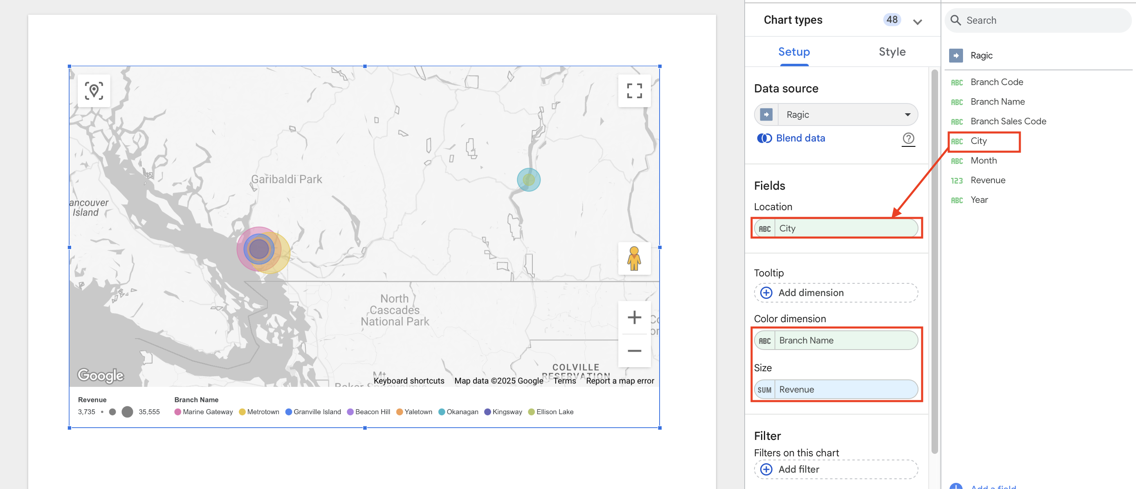Click the Search fields input
The image size is (1136, 489).
pyautogui.click(x=1038, y=20)
